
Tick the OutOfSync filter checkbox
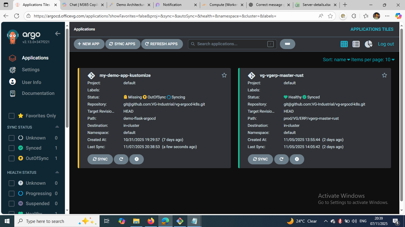pos(12,158)
